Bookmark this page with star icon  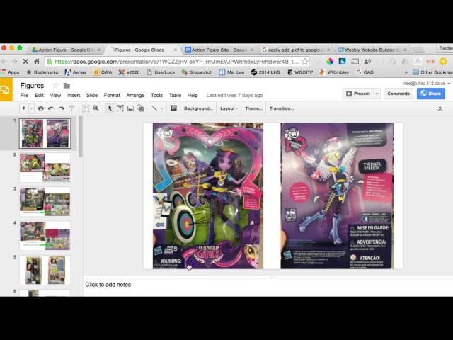tap(304, 62)
